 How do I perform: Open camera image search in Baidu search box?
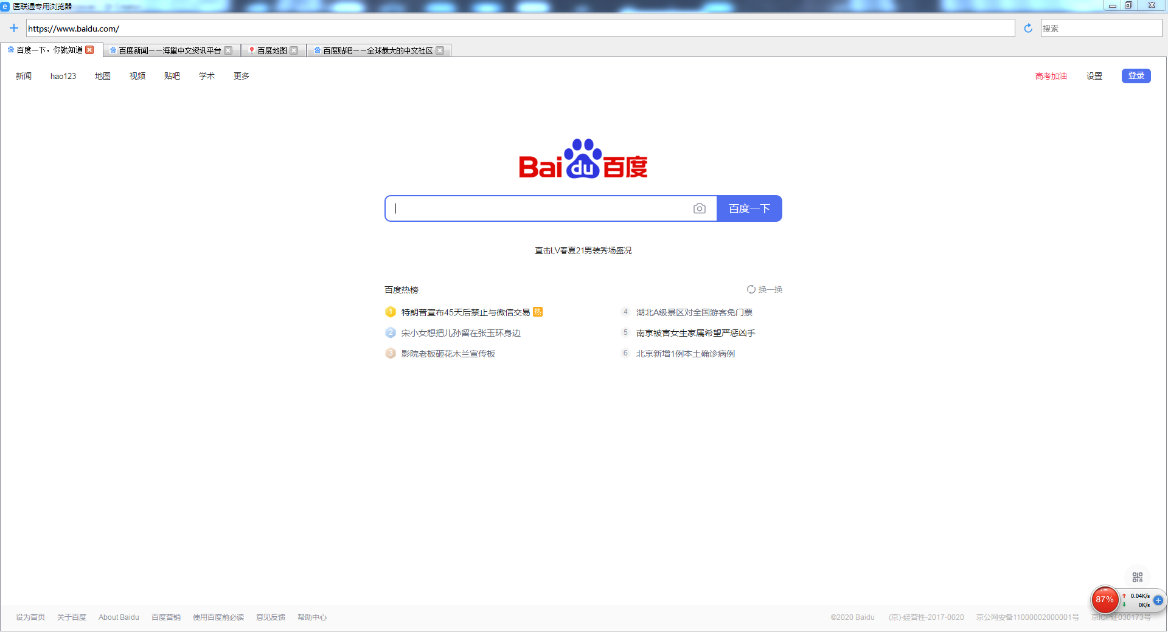click(x=700, y=208)
